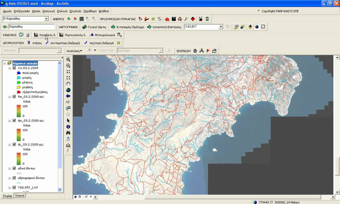Choose the Select Features tool
The height and width of the screenshot is (204, 340).
[x=68, y=108]
